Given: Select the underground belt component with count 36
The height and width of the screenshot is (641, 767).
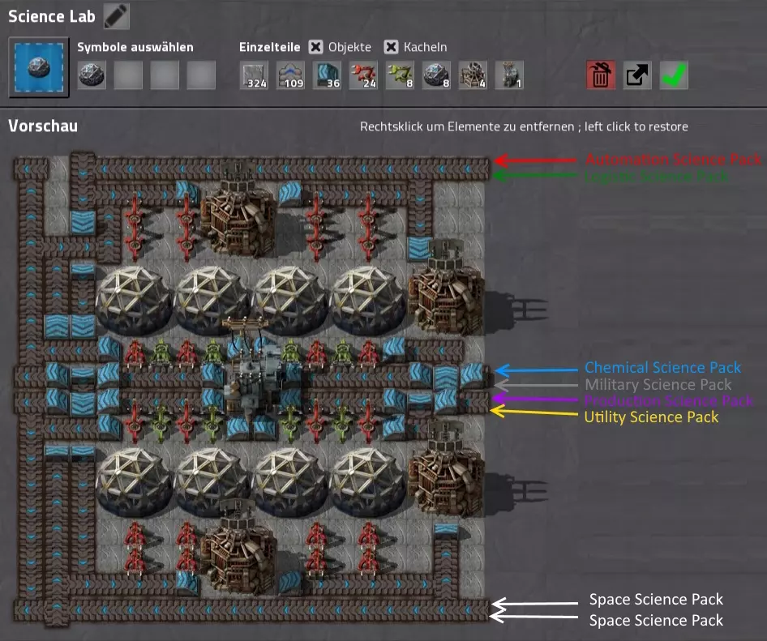Looking at the screenshot, I should [327, 75].
